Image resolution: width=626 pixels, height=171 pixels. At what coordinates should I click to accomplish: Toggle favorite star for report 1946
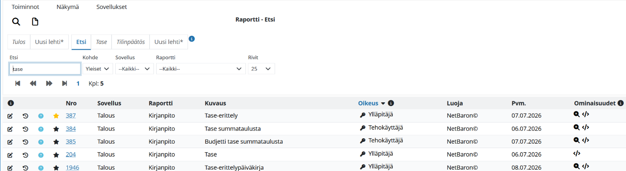56,168
